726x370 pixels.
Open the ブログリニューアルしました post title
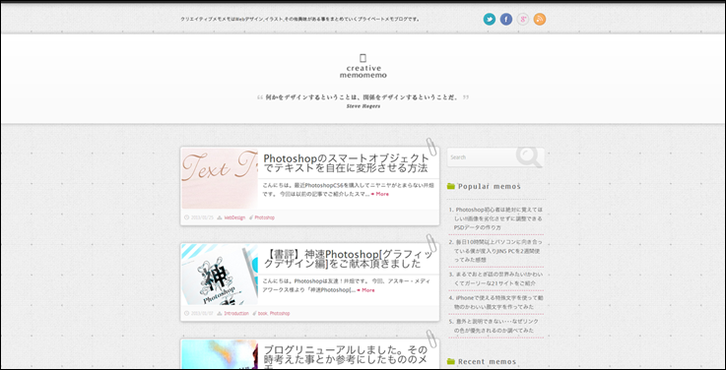point(346,356)
